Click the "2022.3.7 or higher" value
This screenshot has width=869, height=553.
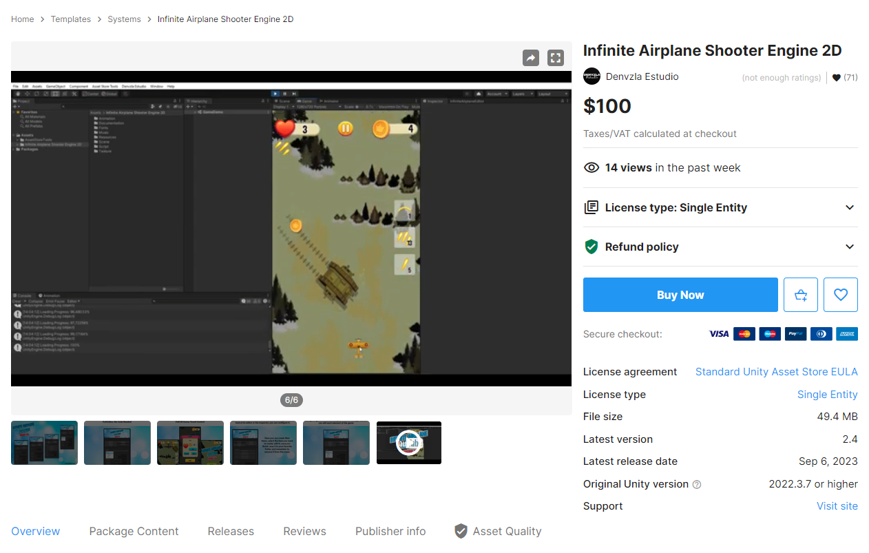pyautogui.click(x=813, y=484)
